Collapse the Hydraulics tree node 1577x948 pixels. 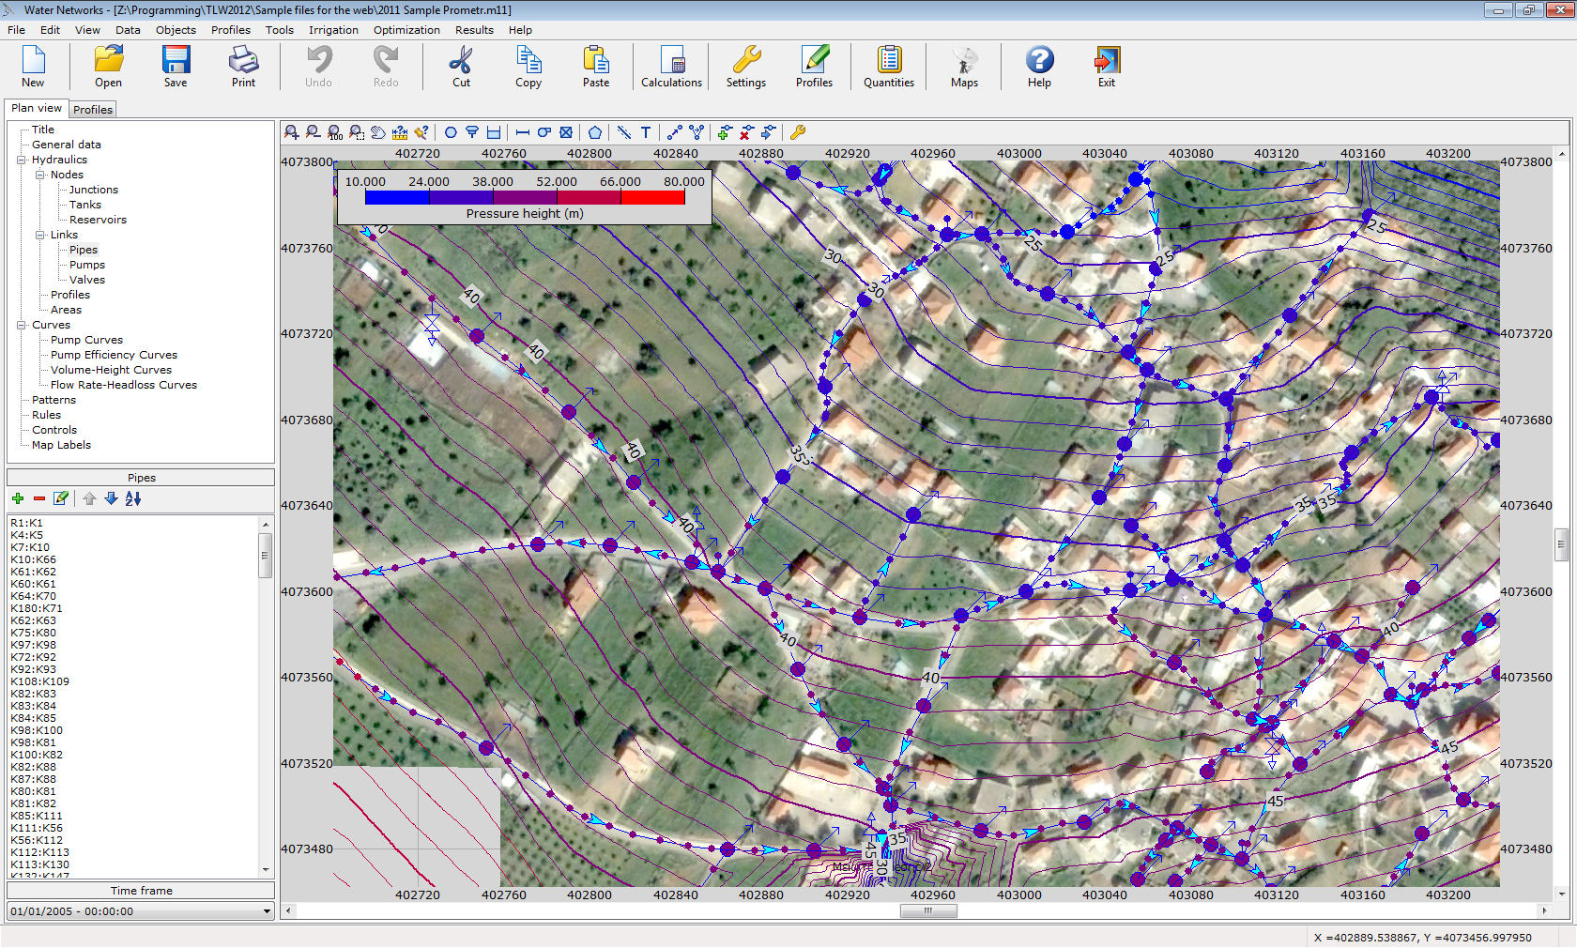pyautogui.click(x=21, y=160)
